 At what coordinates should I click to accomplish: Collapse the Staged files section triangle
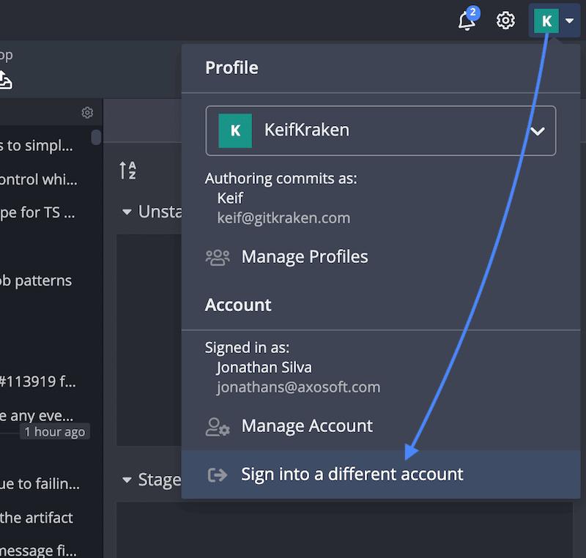pyautogui.click(x=127, y=480)
